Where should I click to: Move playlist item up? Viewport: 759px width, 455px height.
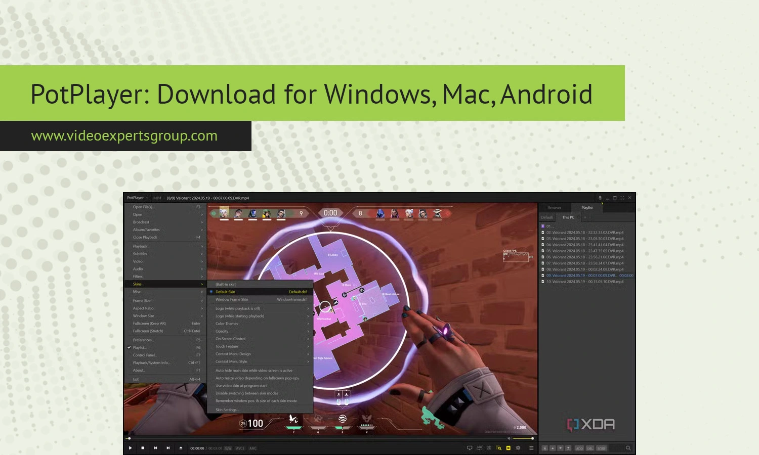coord(553,448)
